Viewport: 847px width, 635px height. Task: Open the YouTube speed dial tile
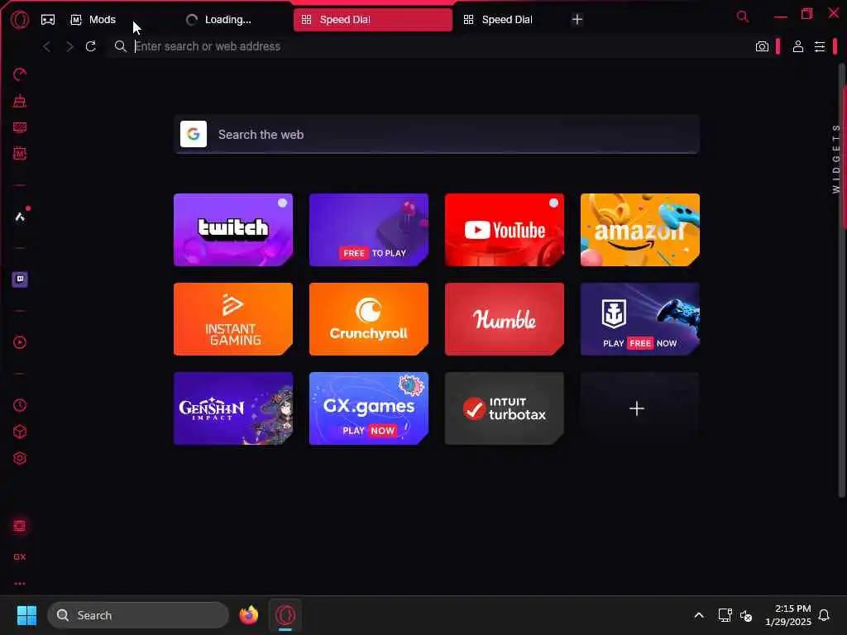[x=505, y=230]
